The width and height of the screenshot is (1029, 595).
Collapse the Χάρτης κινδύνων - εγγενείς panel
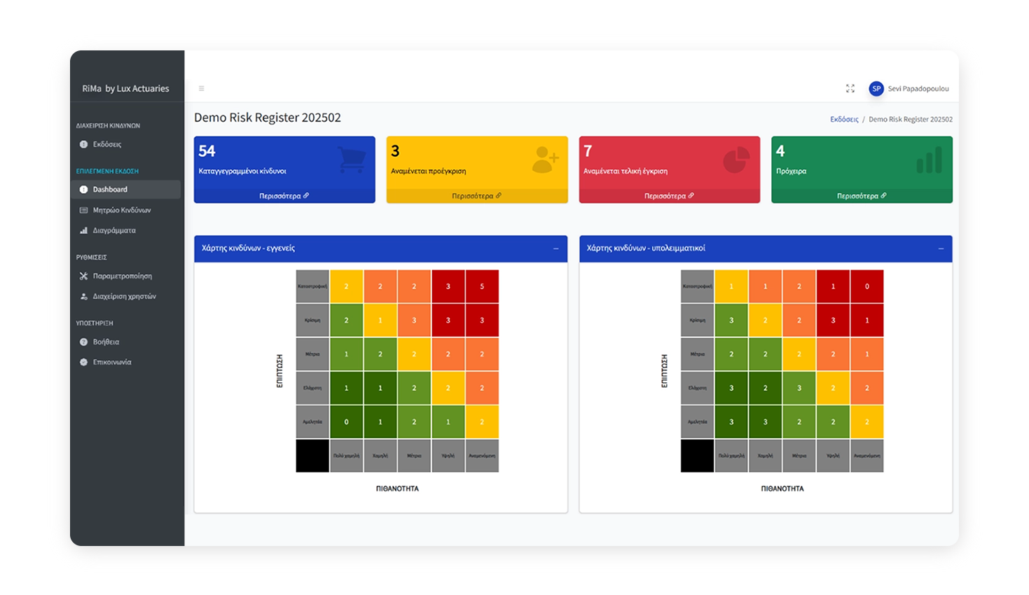pos(556,249)
